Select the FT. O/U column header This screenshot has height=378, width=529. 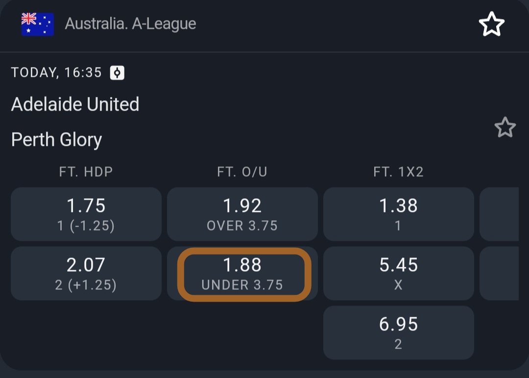(242, 172)
